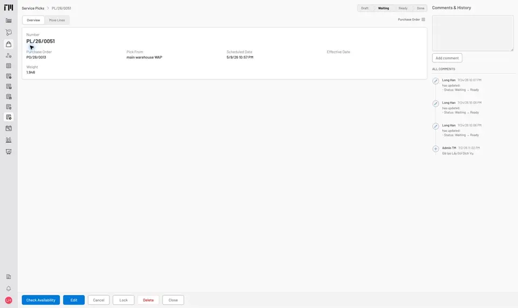Click pencil icon of 10:07 PM history entry

(436, 81)
